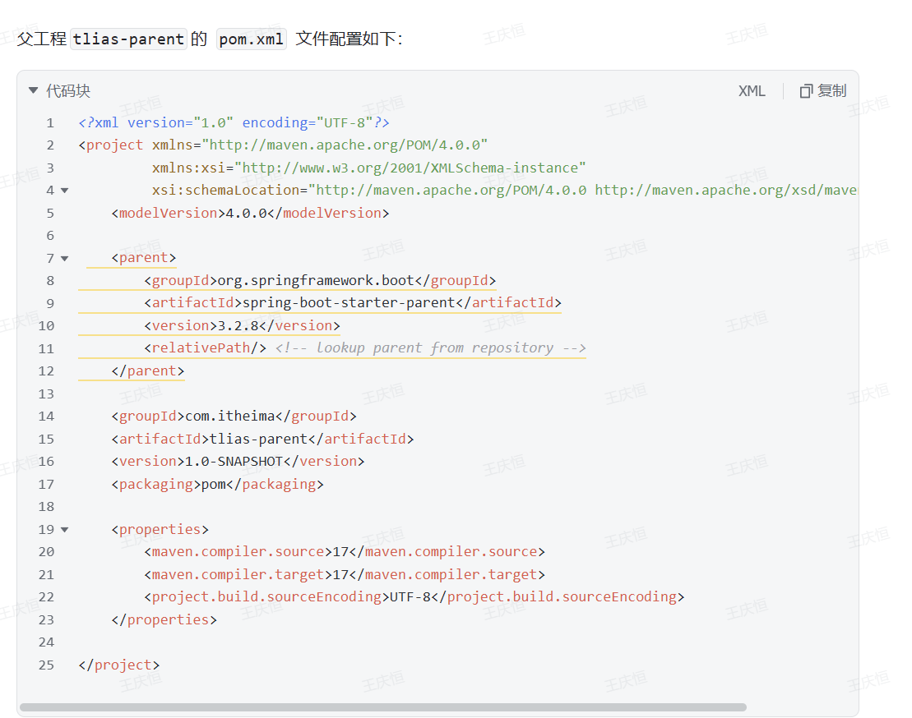Click the tlias-parent inline code in heading

(128, 39)
